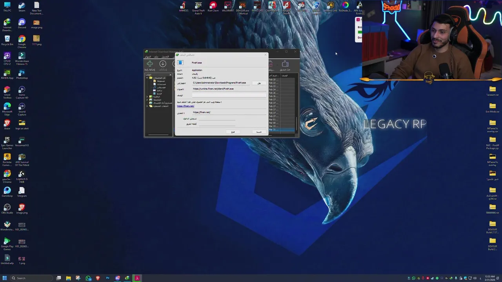Image resolution: width=502 pixels, height=282 pixels.
Task: Open the OBS Studio desktop icon
Action: point(7,209)
